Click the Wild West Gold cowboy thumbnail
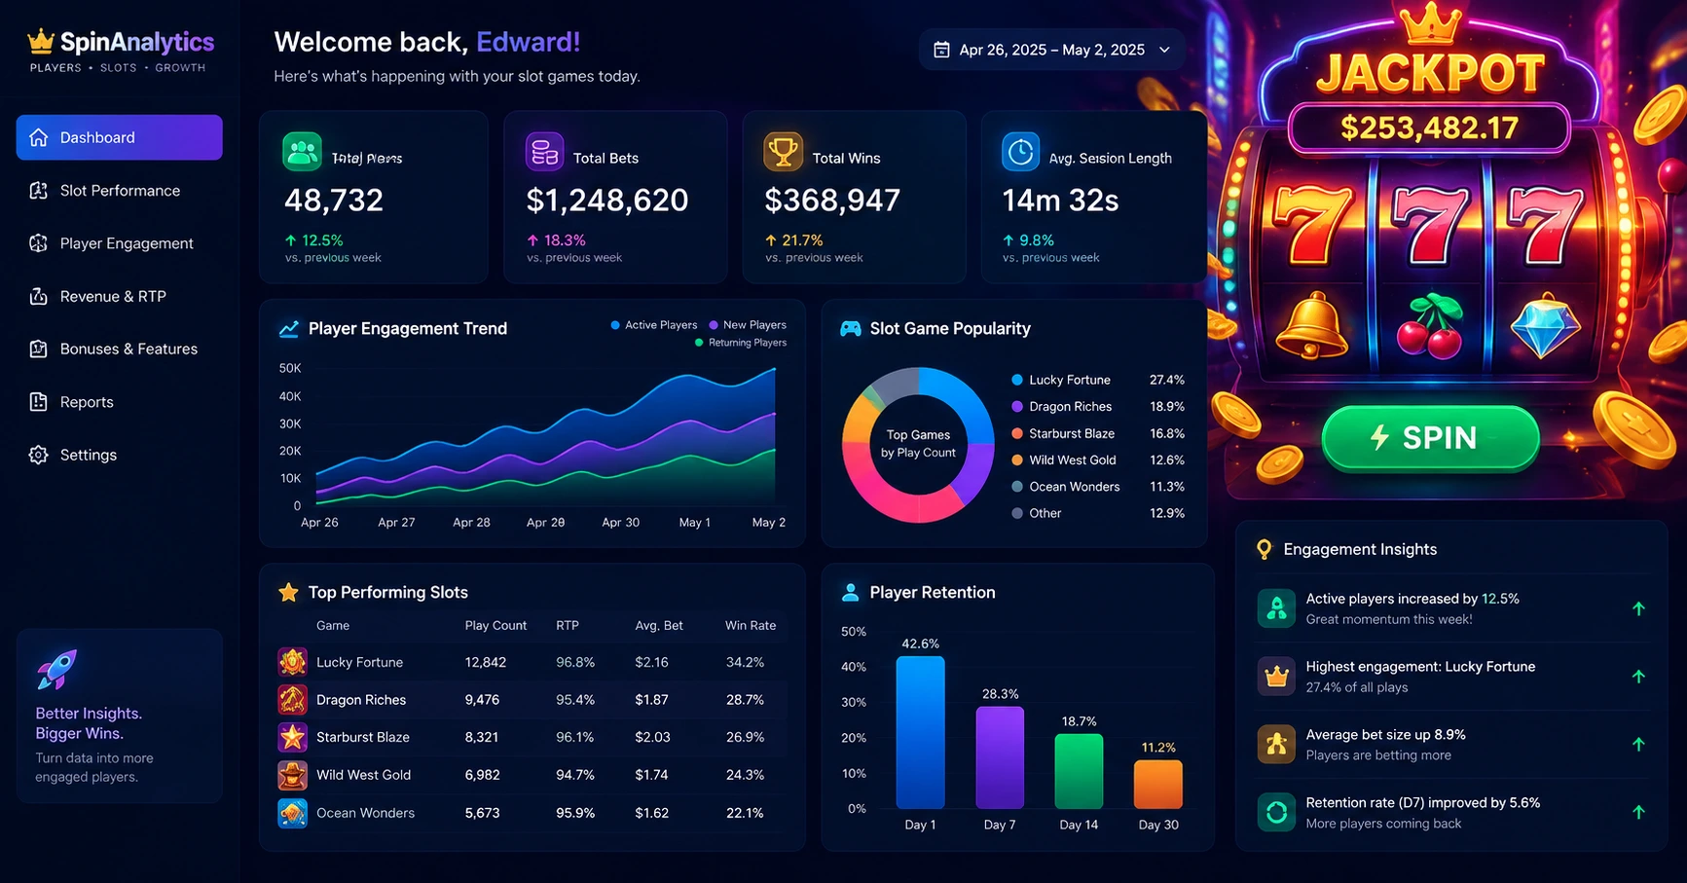Screen dimensions: 1687x883 point(292,775)
